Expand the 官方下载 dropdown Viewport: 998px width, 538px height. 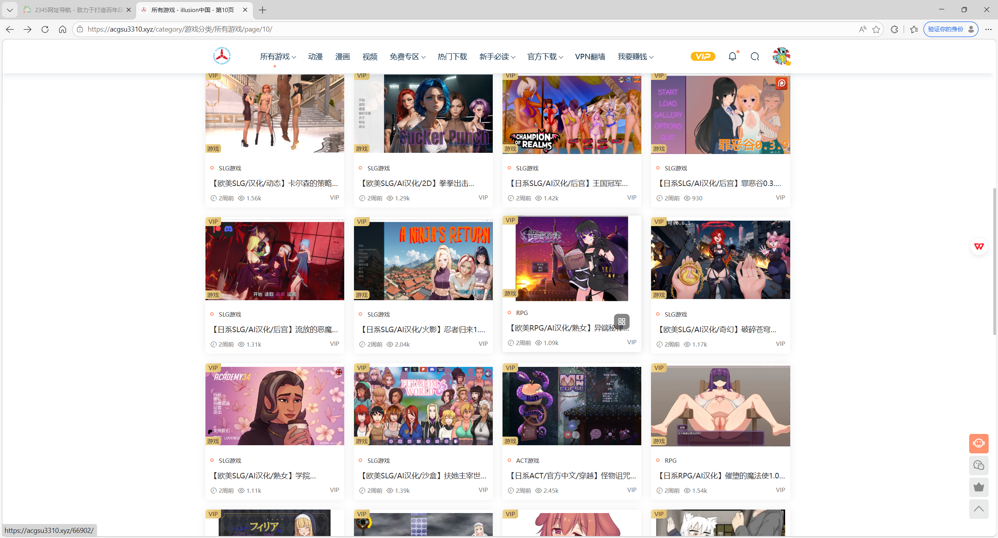coord(545,57)
